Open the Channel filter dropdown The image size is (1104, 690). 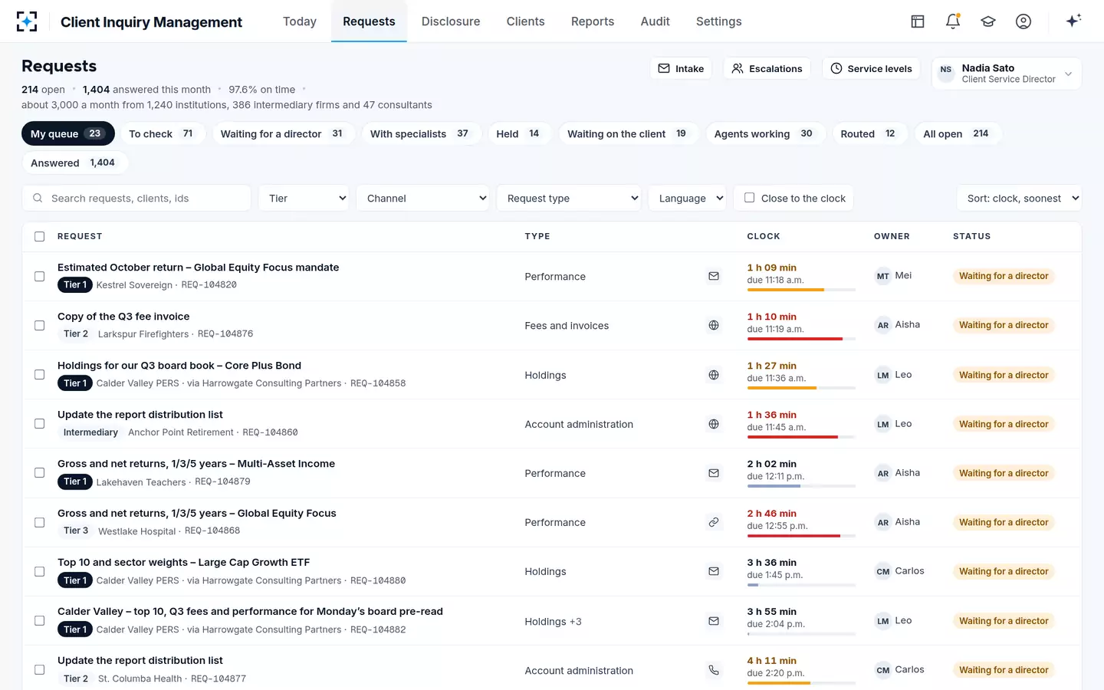point(422,198)
